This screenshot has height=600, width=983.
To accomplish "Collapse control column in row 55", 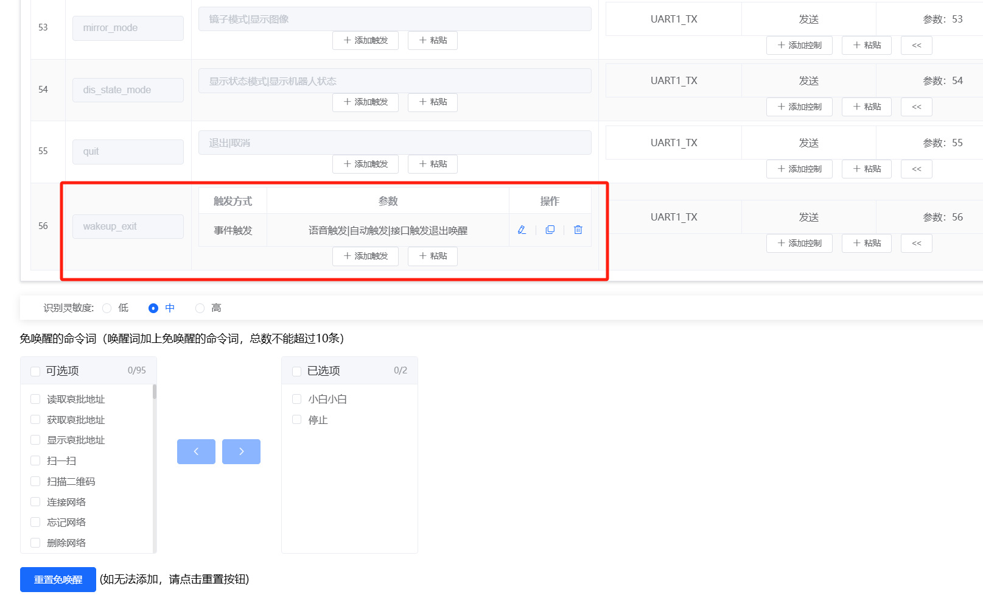I will (x=917, y=169).
